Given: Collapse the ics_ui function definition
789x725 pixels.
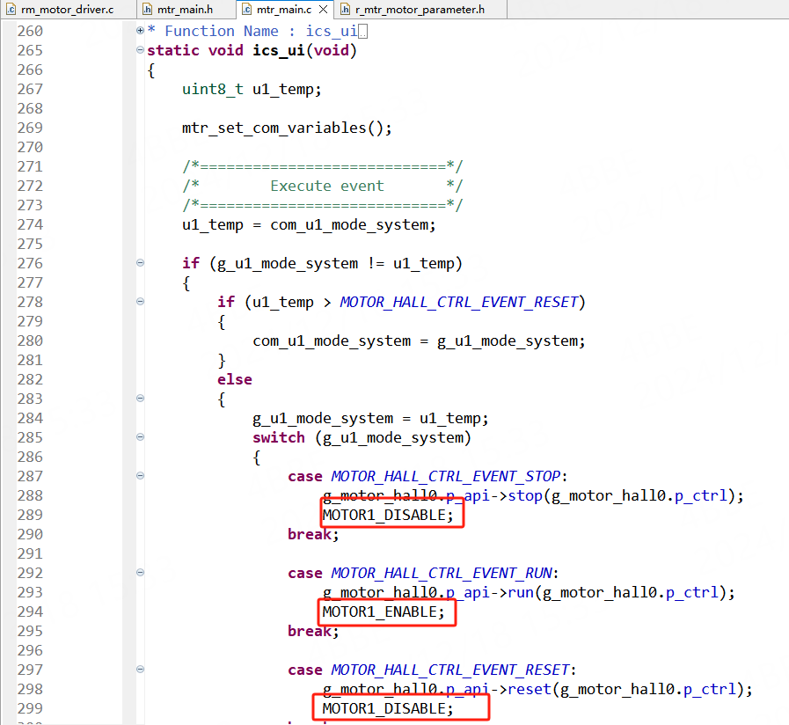Looking at the screenshot, I should tap(140, 50).
